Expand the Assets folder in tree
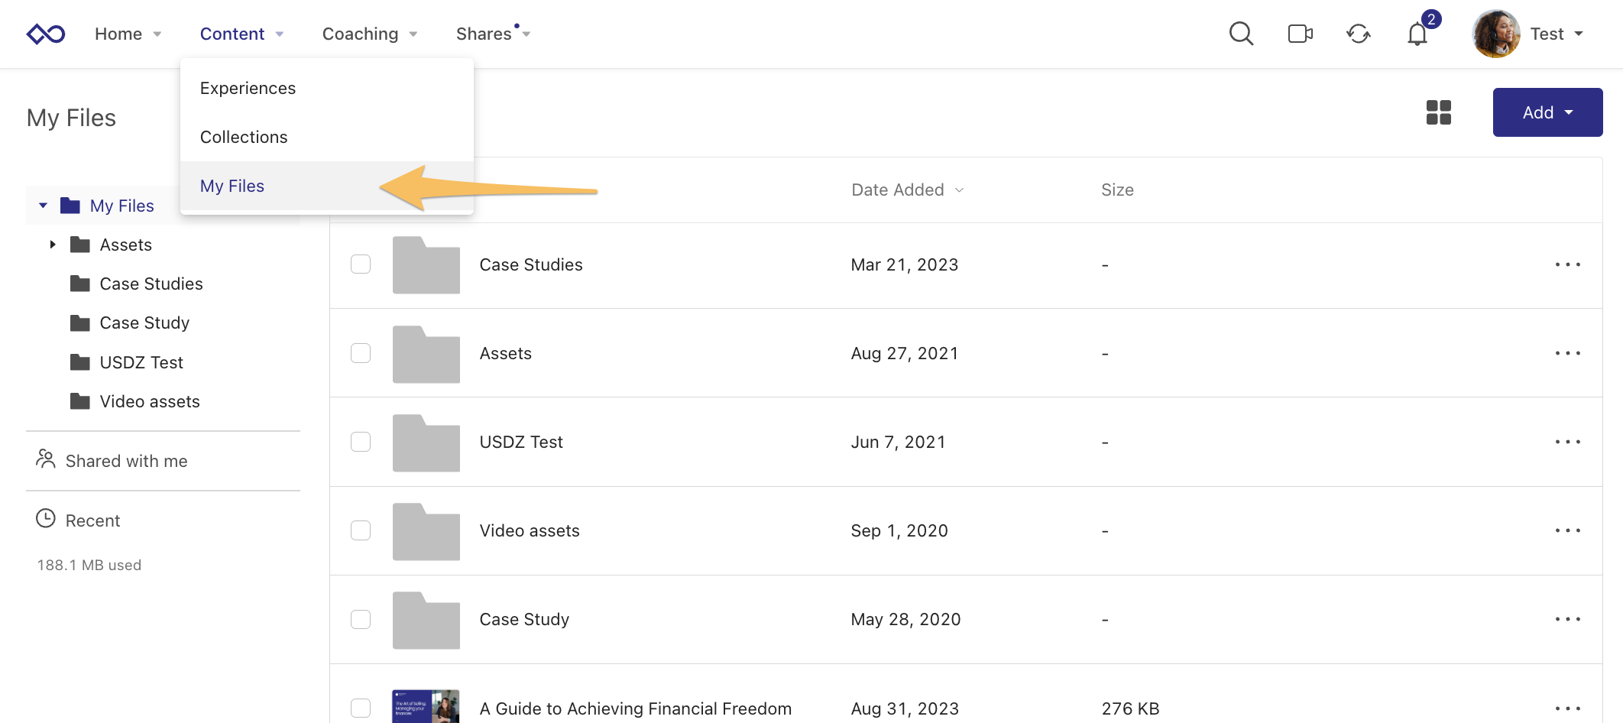1623x723 pixels. coord(53,245)
